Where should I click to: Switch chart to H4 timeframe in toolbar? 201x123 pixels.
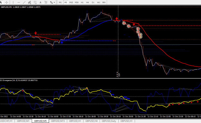pos(87,2)
